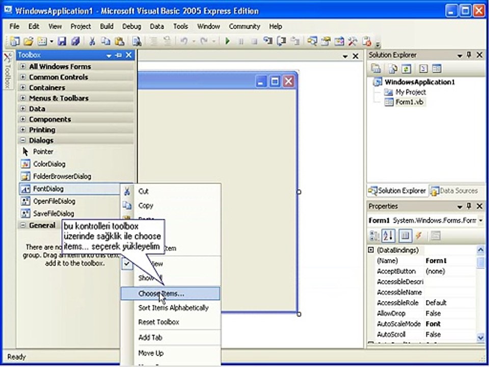Switch to the Data Sources tab
The image size is (489, 367).
pyautogui.click(x=454, y=191)
